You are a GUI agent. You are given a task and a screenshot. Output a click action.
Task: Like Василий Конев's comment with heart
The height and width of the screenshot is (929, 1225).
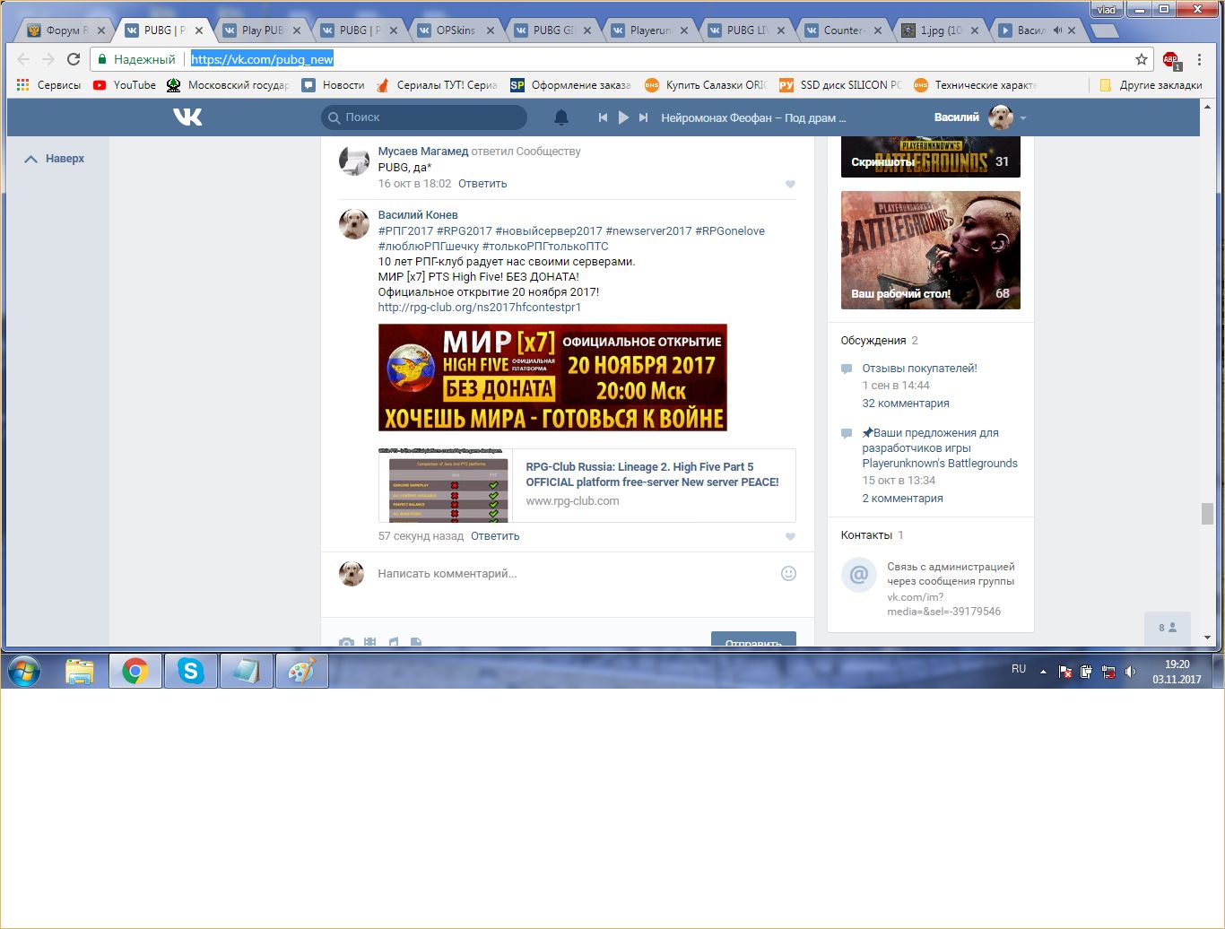coord(790,536)
